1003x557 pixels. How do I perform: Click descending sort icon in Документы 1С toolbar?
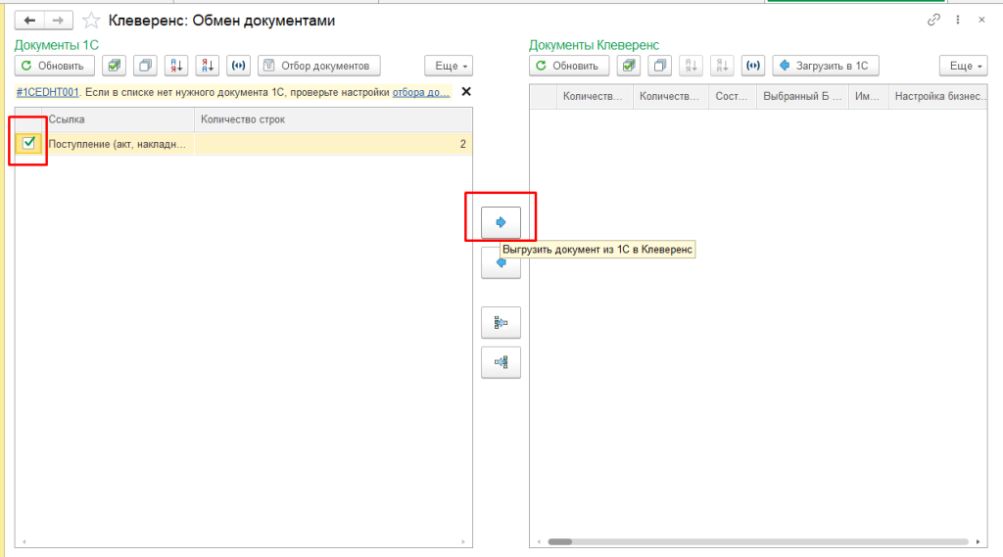[x=207, y=66]
